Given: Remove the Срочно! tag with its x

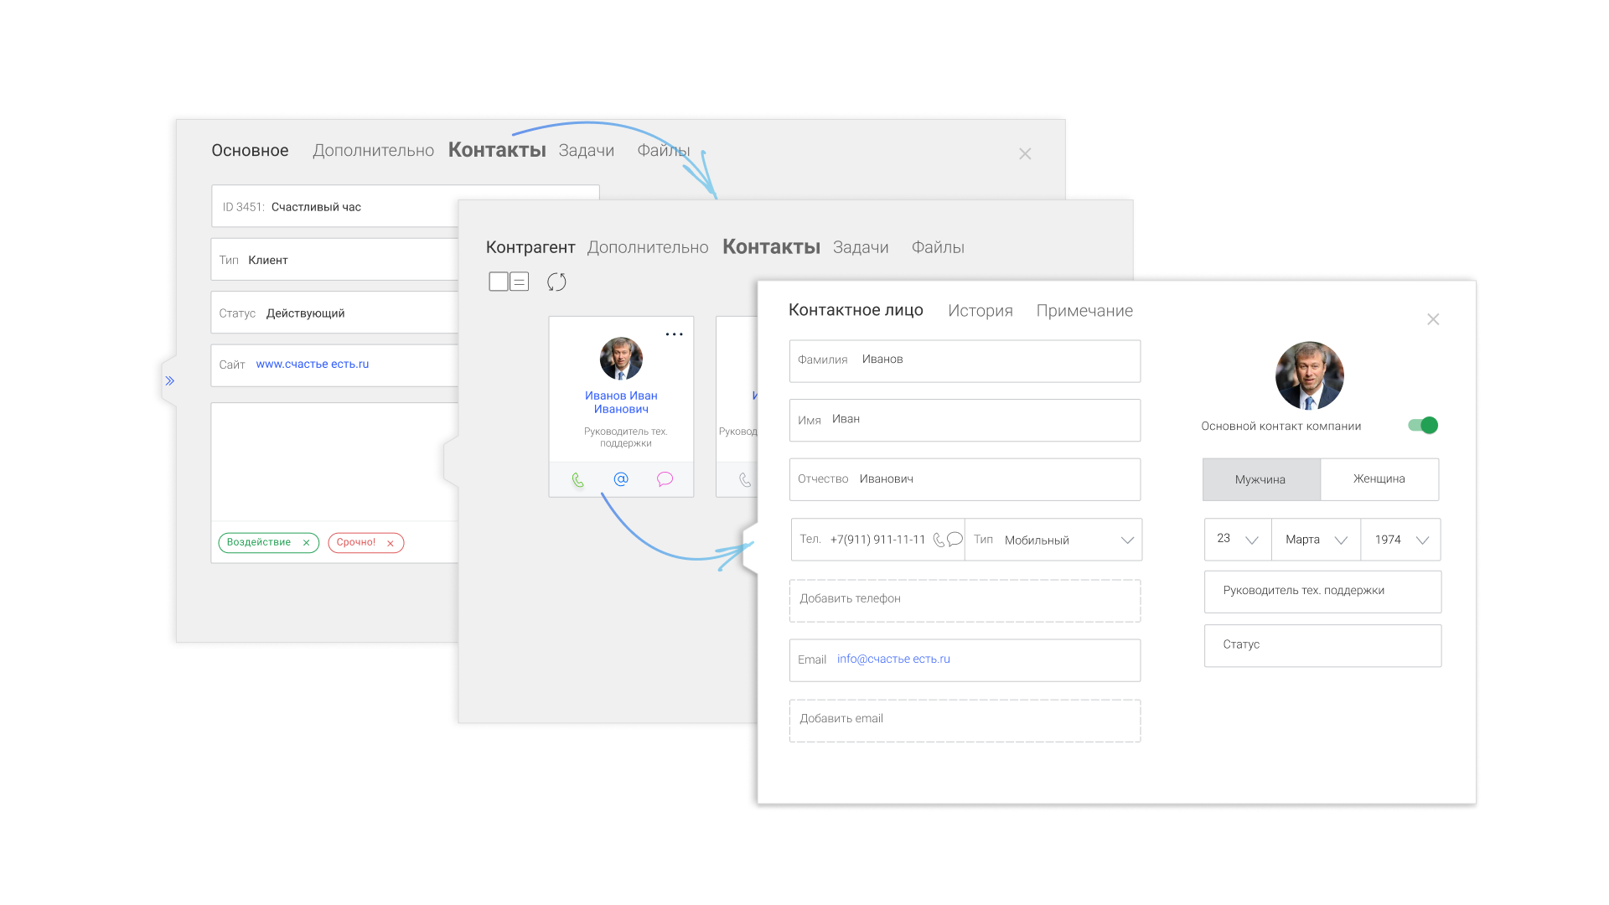Looking at the screenshot, I should click(390, 542).
